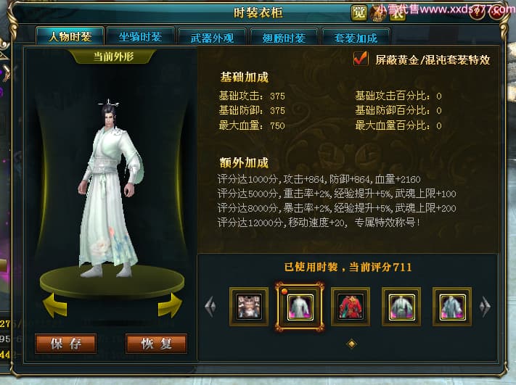Show previous costumes with left arrow

click(210, 307)
